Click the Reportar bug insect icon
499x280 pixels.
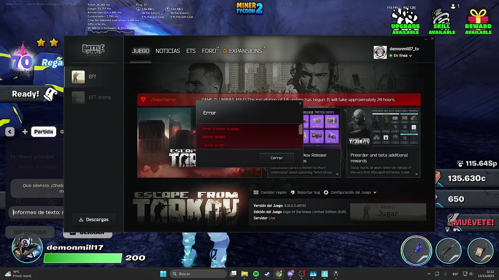(x=293, y=192)
